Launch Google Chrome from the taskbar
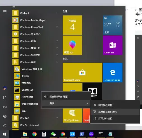The height and width of the screenshot is (138, 142). pyautogui.click(x=34, y=134)
